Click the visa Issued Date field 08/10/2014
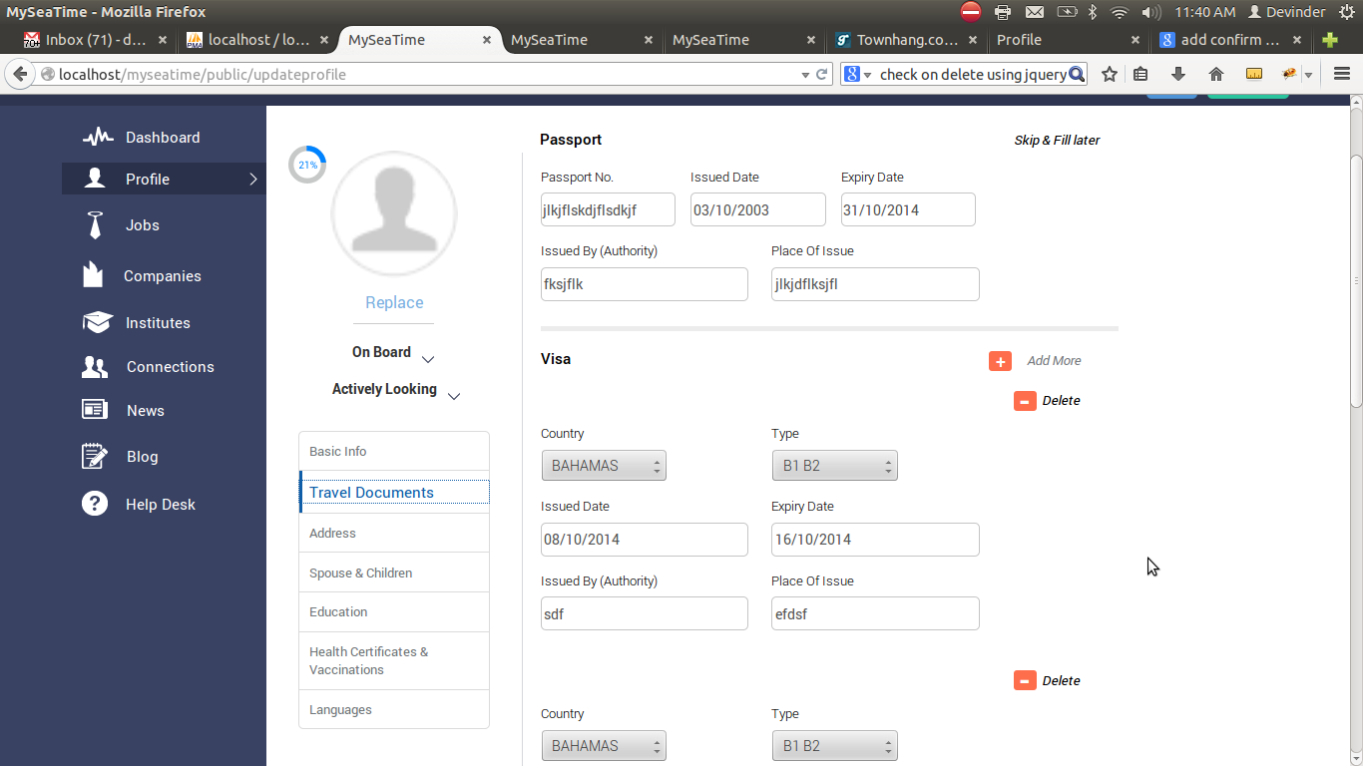This screenshot has width=1363, height=766. (645, 540)
